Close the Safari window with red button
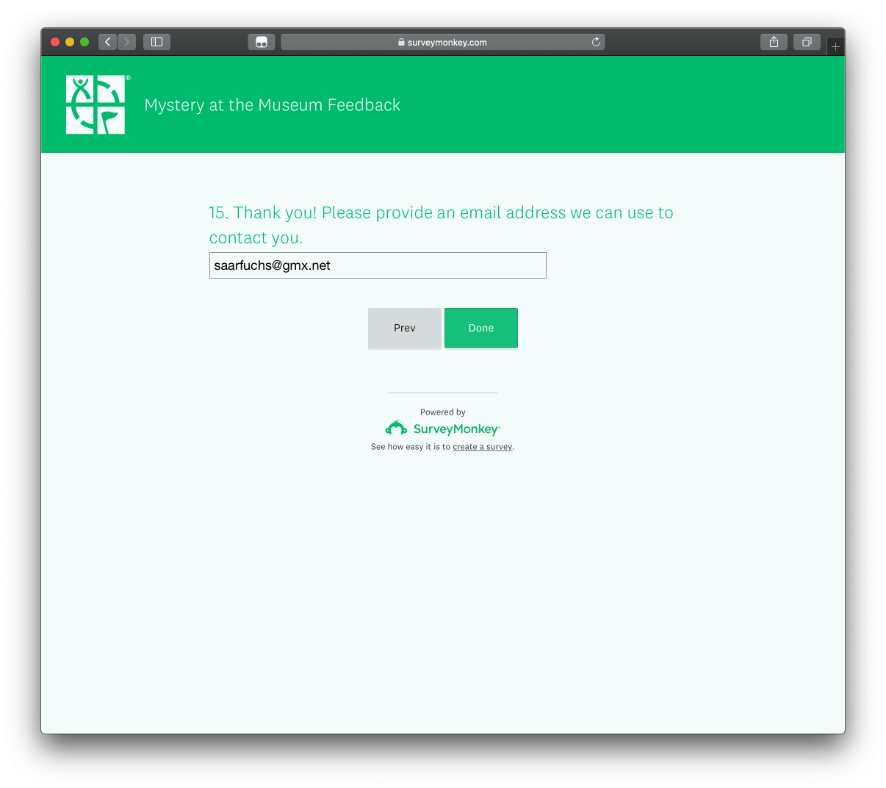 pos(55,42)
